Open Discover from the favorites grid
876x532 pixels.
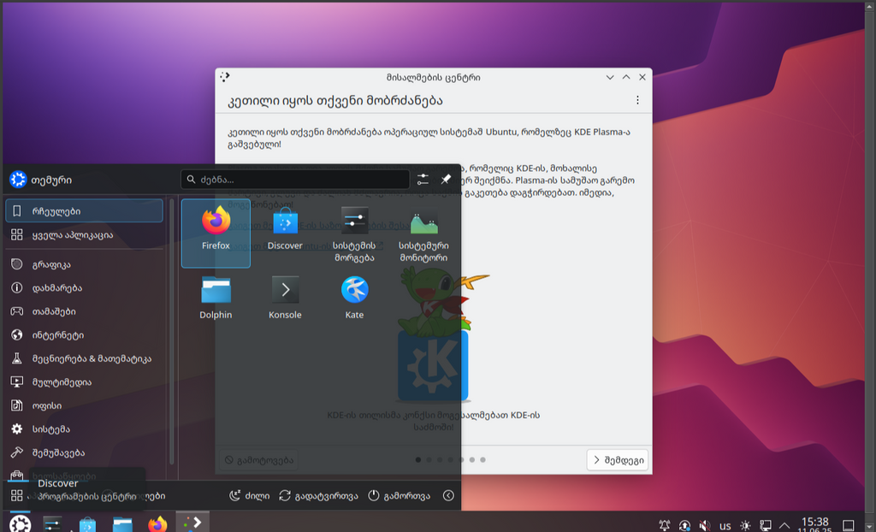[x=285, y=233]
